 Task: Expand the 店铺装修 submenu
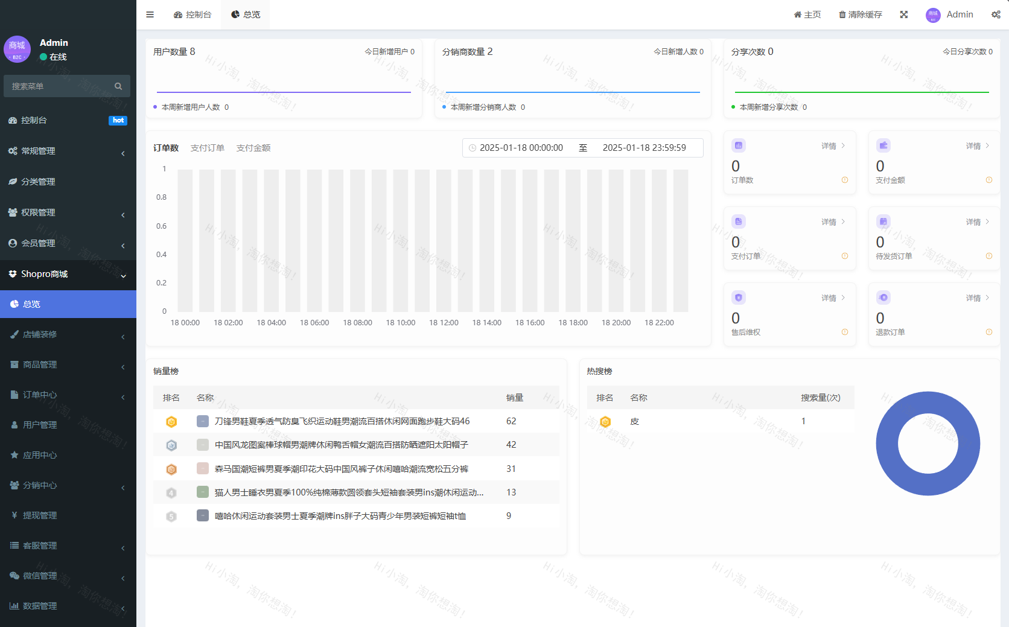(x=68, y=334)
